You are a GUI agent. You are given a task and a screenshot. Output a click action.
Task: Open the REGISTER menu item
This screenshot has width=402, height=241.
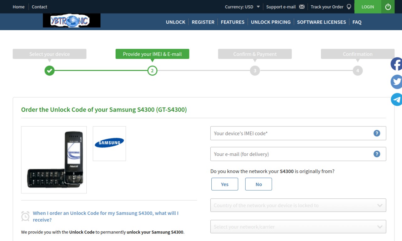[203, 22]
